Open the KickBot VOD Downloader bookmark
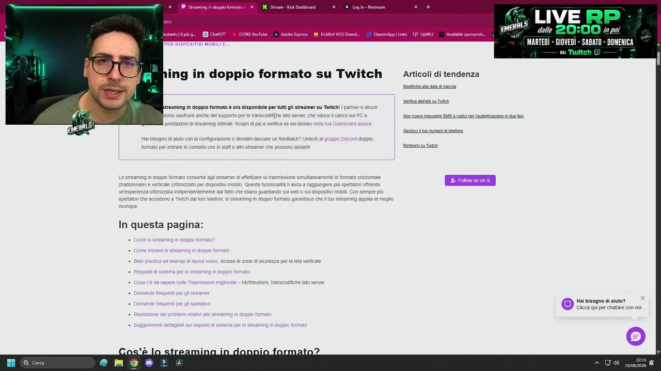661x371 pixels. (336, 35)
